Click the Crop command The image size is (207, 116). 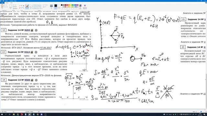tap(15, 5)
